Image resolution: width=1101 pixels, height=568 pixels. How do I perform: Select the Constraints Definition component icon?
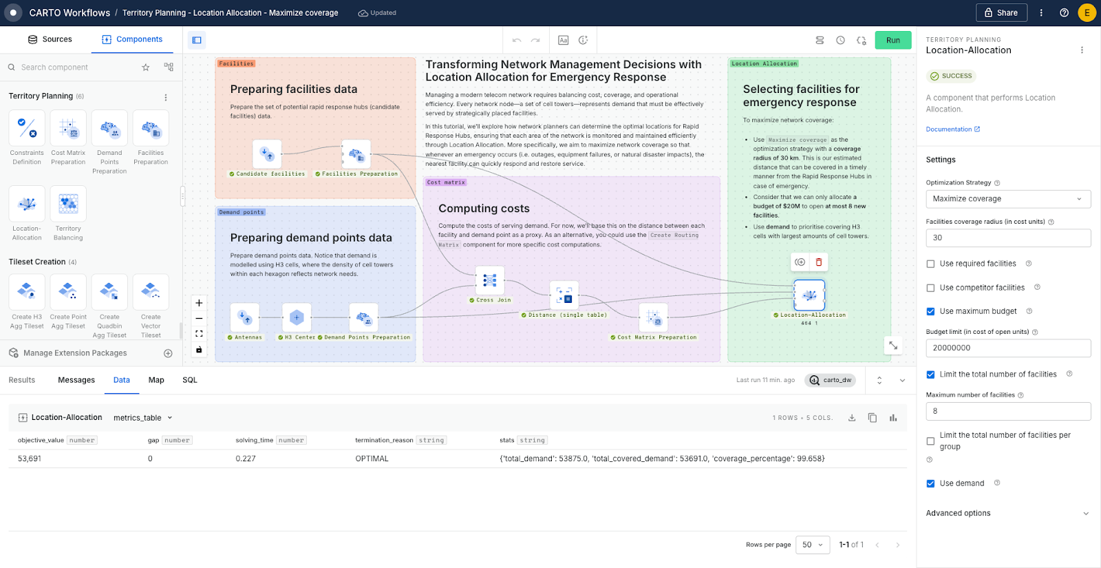coord(27,128)
